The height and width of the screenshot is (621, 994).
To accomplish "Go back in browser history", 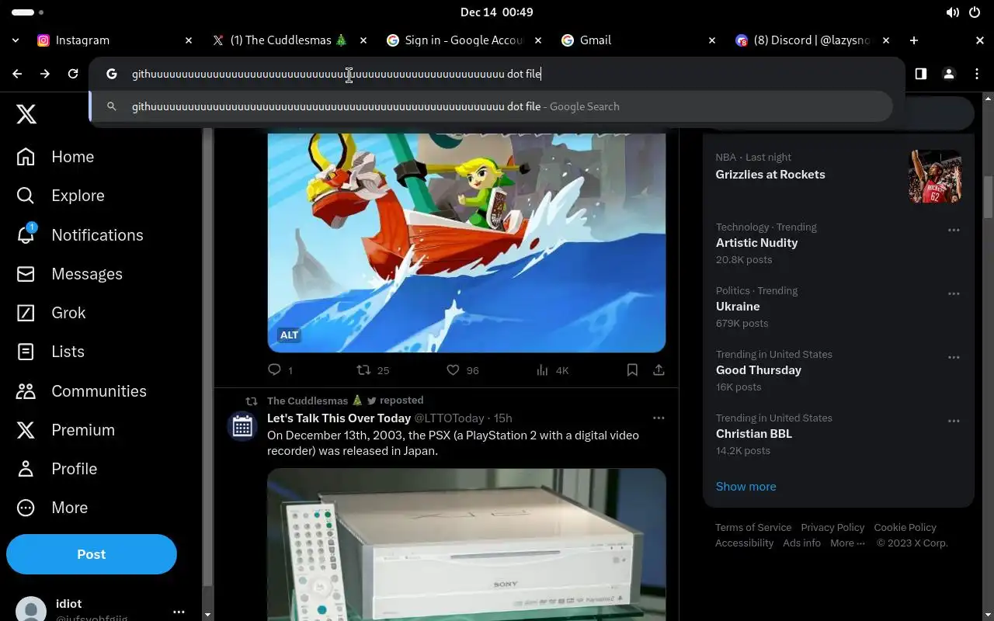I will 17,74.
